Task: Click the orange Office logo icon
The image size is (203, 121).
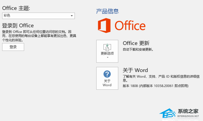Action: (x=104, y=25)
